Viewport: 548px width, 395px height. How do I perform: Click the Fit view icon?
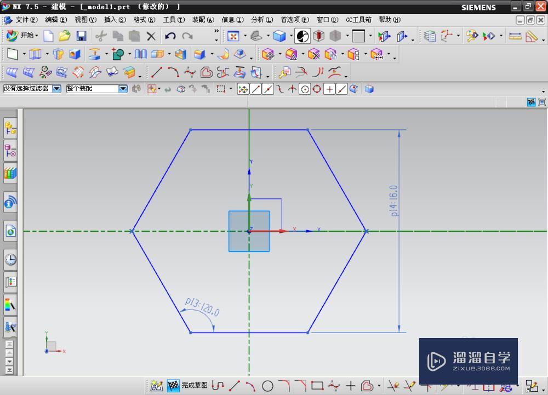(233, 36)
